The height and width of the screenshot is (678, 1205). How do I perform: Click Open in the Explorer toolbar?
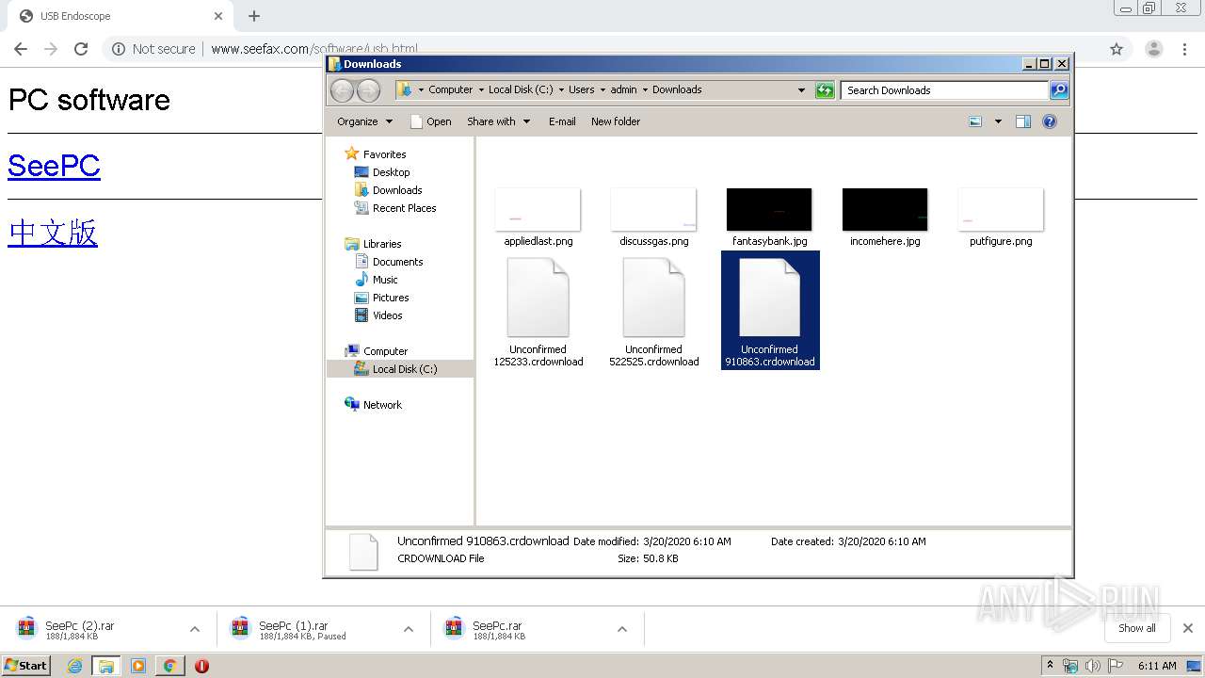(x=431, y=121)
